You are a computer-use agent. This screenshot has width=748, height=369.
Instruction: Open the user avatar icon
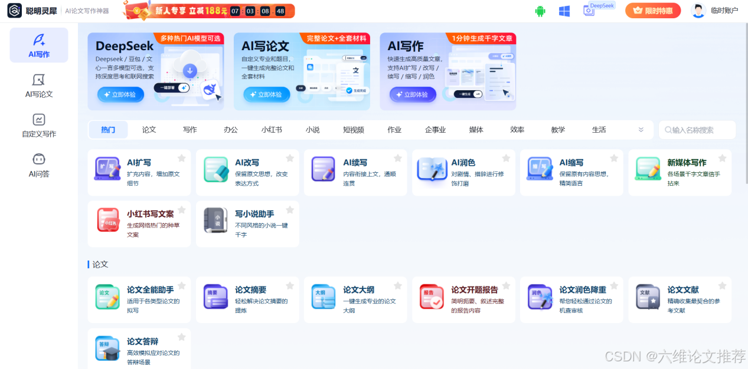click(698, 11)
